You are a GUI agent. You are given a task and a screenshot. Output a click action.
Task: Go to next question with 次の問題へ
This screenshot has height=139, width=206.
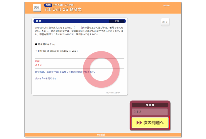click(x=150, y=123)
